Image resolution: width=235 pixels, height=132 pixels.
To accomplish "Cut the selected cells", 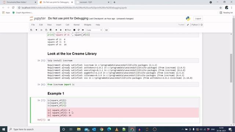I will [41, 30].
